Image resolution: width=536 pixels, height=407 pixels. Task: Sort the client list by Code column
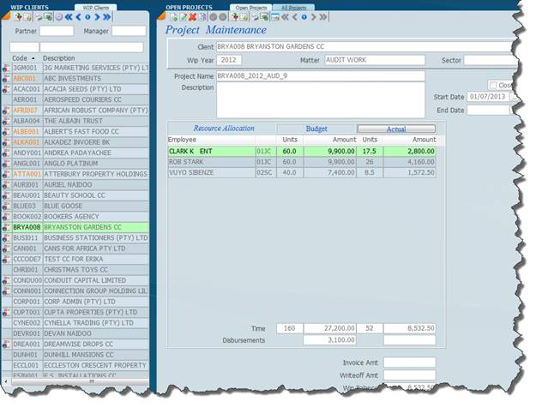pyautogui.click(x=19, y=58)
